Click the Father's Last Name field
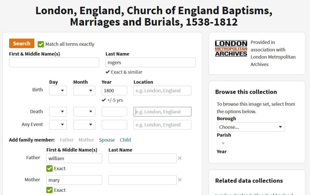This screenshot has width=310, height=195. (142, 158)
